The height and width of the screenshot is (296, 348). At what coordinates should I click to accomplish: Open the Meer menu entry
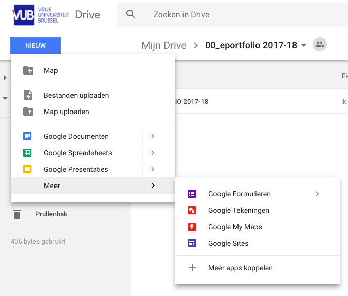pyautogui.click(x=93, y=186)
